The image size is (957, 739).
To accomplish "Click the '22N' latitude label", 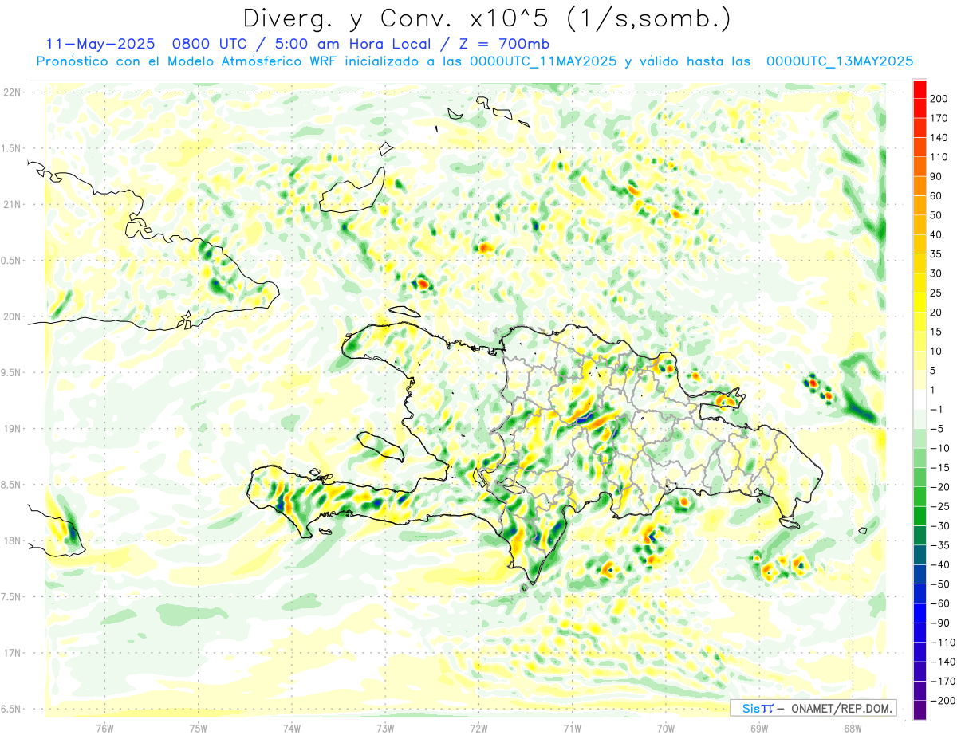I will (x=11, y=92).
